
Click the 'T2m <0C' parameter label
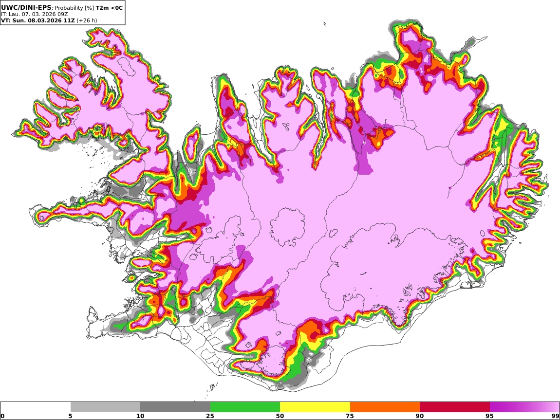click(x=109, y=7)
